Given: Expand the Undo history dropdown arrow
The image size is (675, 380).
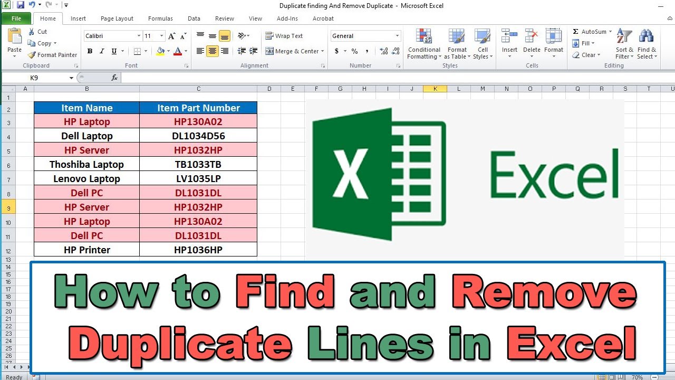Looking at the screenshot, I should [x=39, y=5].
